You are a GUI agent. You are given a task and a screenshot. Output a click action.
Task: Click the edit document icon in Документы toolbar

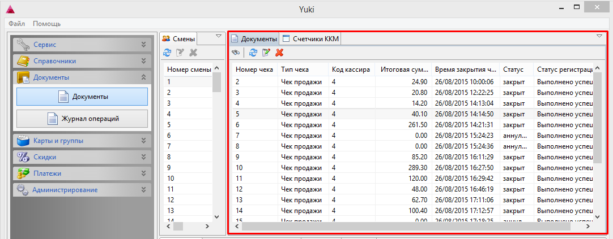click(266, 52)
